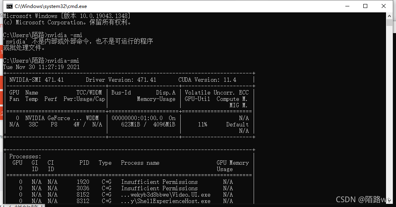Click the mistyped 'nvidia -smi' command

pyautogui.click(x=65, y=35)
